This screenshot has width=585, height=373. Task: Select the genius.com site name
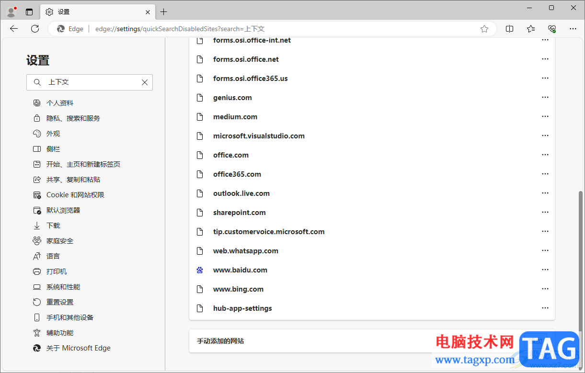pos(232,98)
